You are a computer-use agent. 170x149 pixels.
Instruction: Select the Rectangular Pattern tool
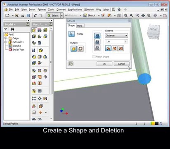(34, 99)
